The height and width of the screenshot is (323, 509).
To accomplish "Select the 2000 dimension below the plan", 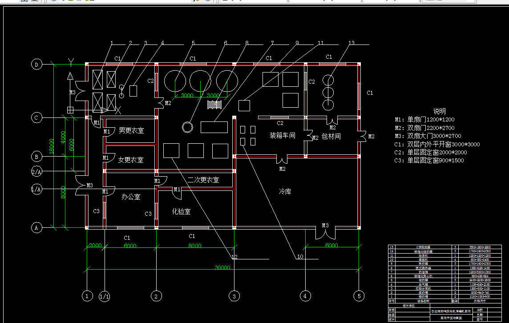I will (x=95, y=246).
